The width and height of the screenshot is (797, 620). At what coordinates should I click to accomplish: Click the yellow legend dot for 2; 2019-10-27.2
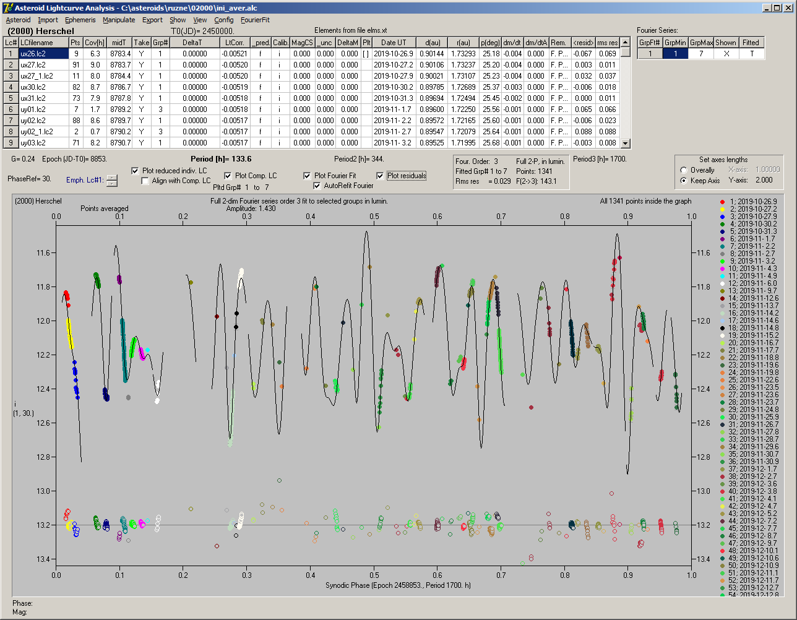723,209
